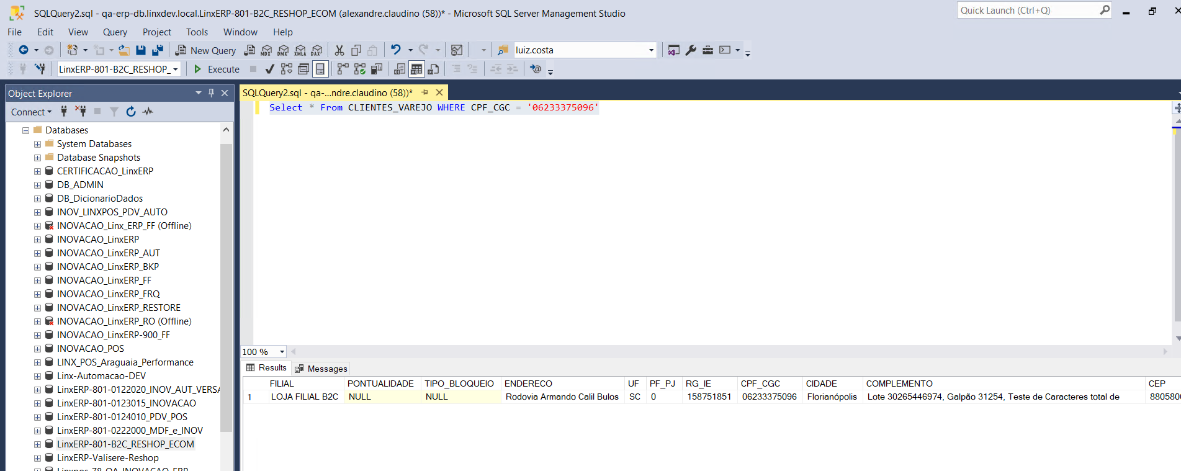Create a new DMX query
Screen dimensions: 1181x471
tap(283, 50)
